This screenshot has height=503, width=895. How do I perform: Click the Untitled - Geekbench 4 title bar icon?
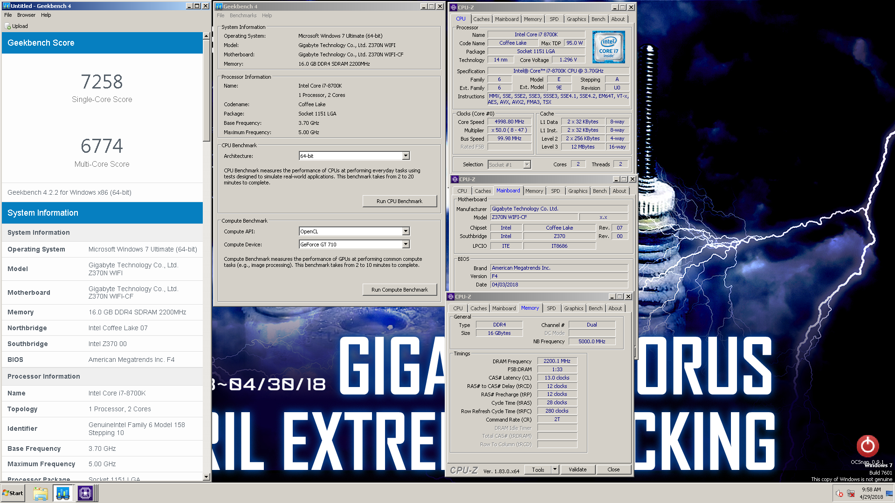coord(7,6)
